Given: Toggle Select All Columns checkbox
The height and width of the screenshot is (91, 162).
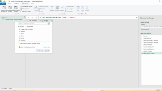Looking at the screenshot, I should click(20, 29).
